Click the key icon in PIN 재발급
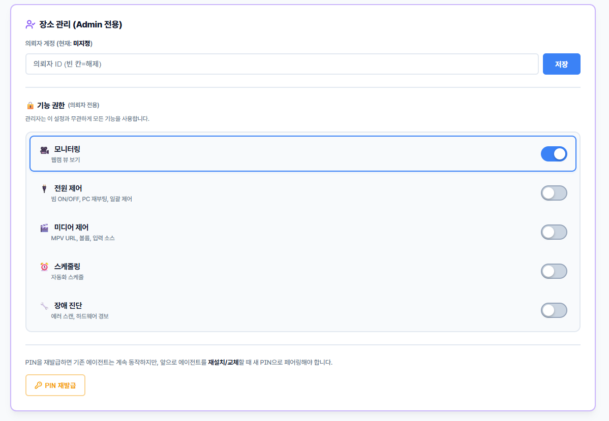This screenshot has width=609, height=421. tap(38, 385)
